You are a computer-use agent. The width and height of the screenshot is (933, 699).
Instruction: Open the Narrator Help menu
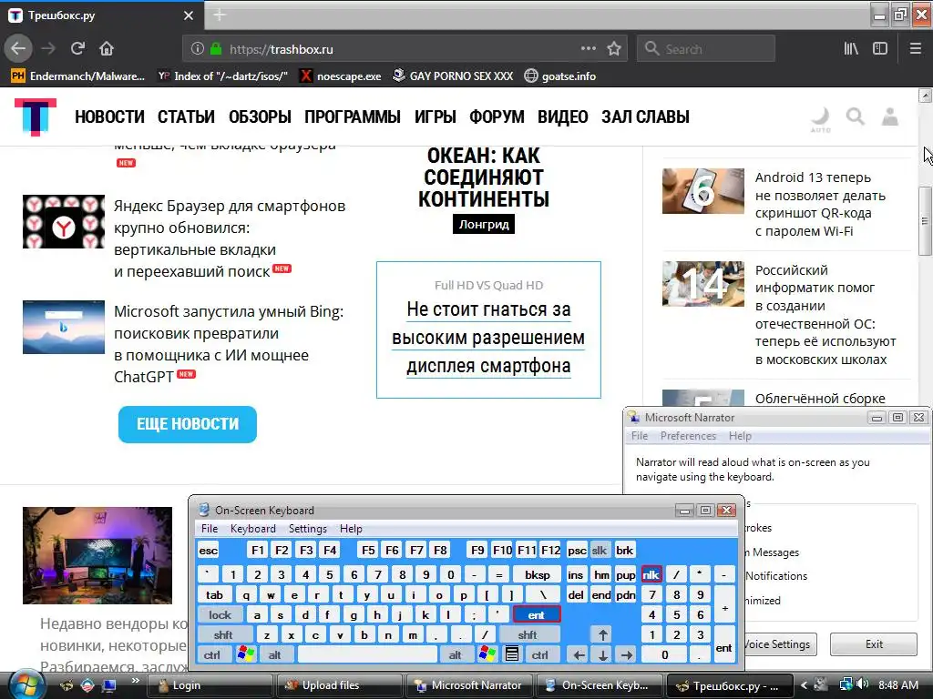pyautogui.click(x=740, y=436)
